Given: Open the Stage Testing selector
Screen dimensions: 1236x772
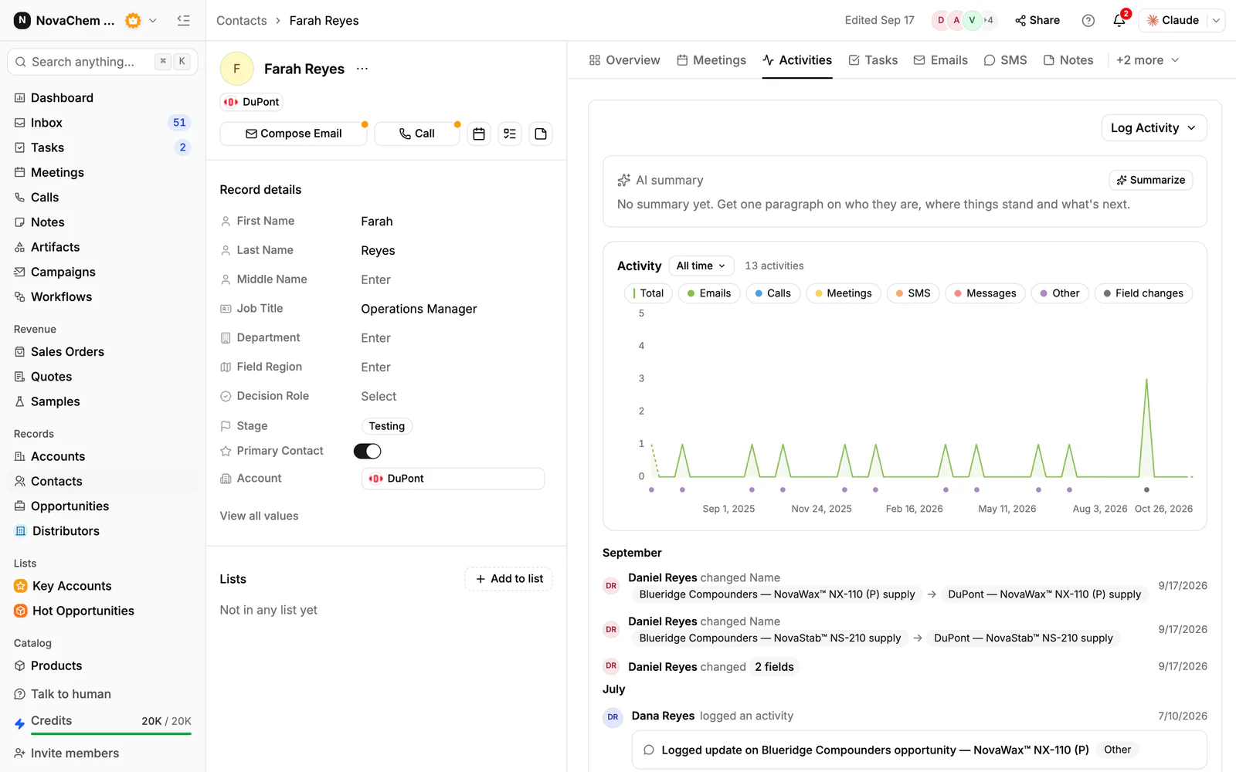Looking at the screenshot, I should pyautogui.click(x=387, y=426).
